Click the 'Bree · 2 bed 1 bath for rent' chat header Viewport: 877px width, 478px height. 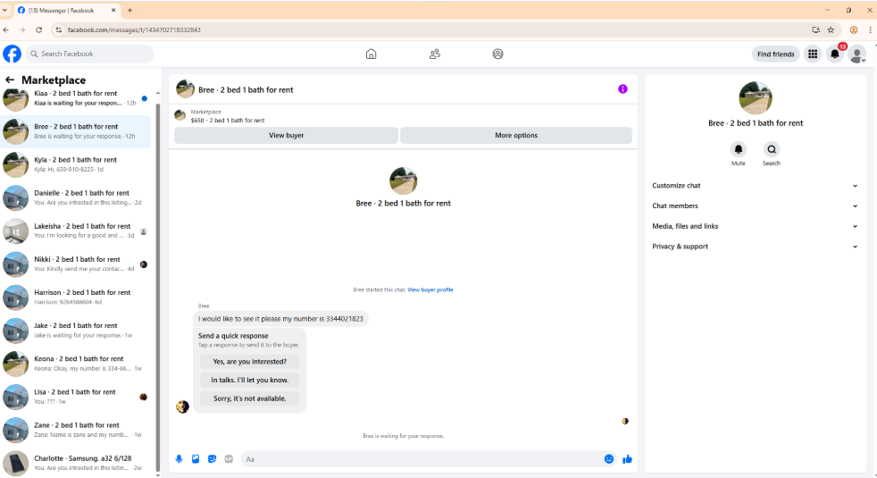click(x=246, y=89)
